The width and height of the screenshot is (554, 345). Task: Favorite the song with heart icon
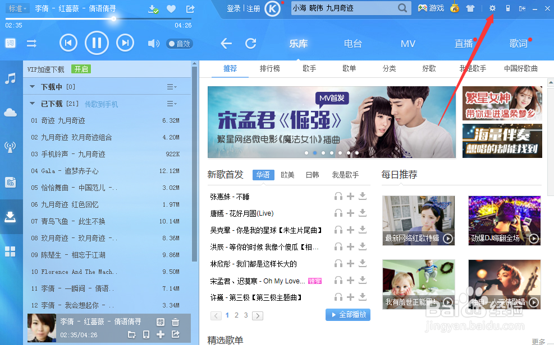point(171,9)
